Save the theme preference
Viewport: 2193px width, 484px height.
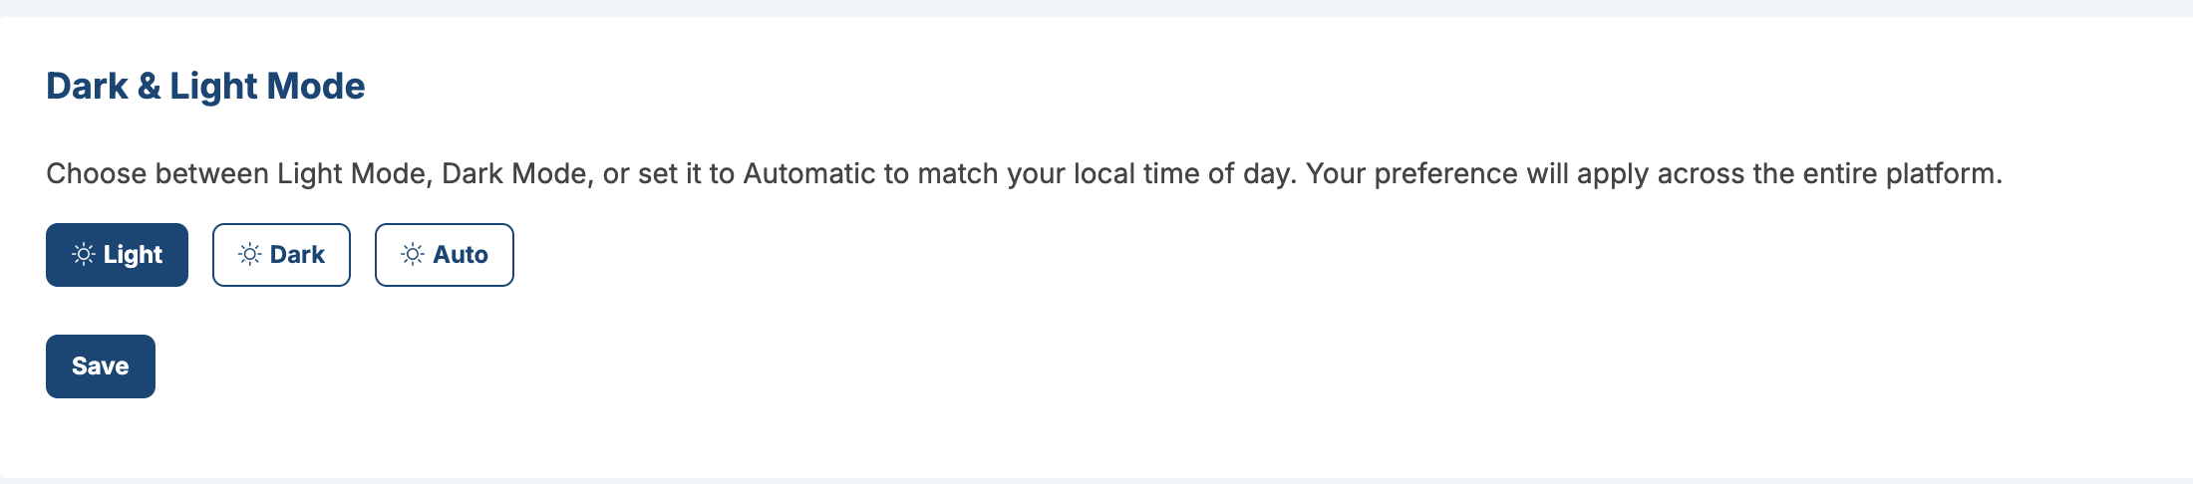pyautogui.click(x=101, y=366)
